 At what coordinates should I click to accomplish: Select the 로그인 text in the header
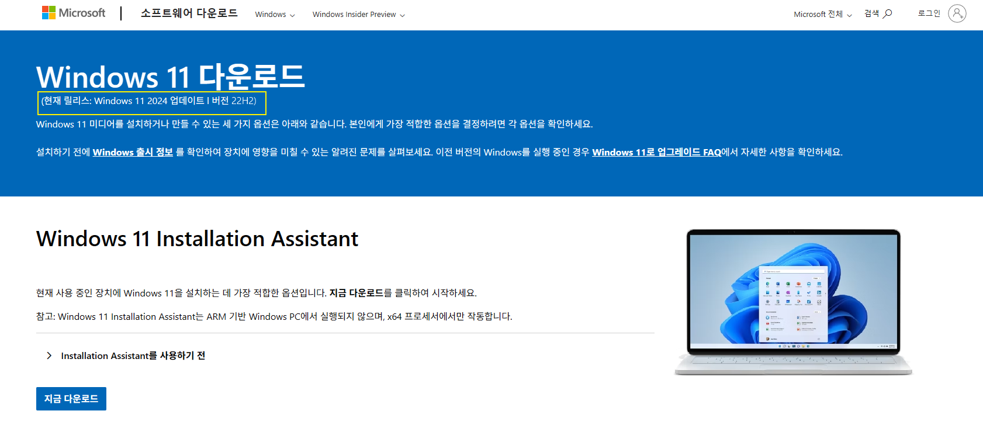click(x=929, y=13)
